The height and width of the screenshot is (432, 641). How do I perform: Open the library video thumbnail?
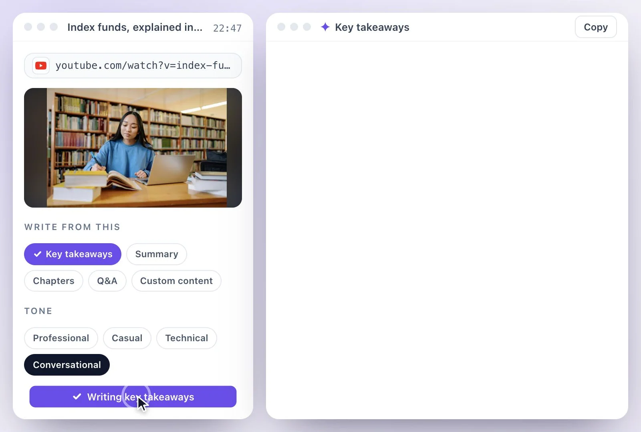point(133,148)
